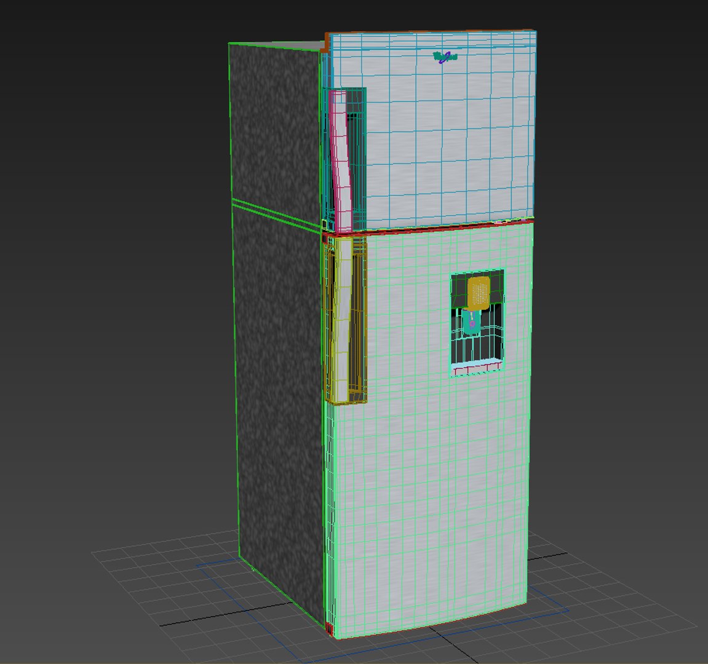Click the yellow dispenser pad in the recess
708x664 pixels.
[x=479, y=293]
